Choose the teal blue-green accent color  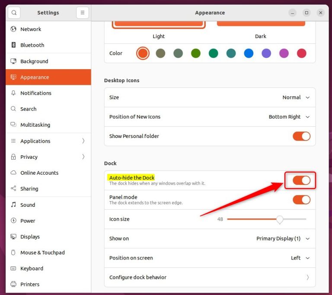pyautogui.click(x=231, y=53)
